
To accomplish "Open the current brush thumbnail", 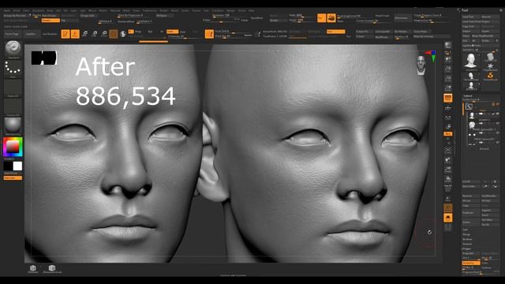I will click(13, 49).
